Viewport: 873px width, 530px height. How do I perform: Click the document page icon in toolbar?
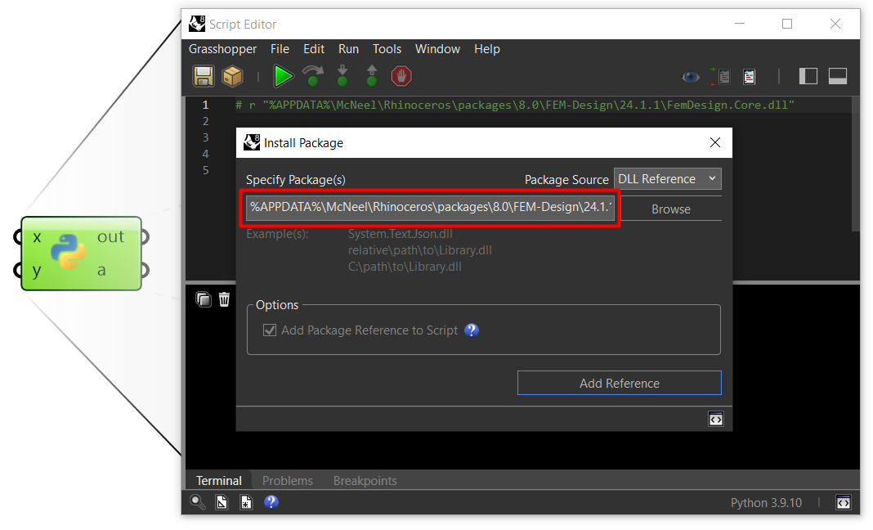click(x=750, y=77)
